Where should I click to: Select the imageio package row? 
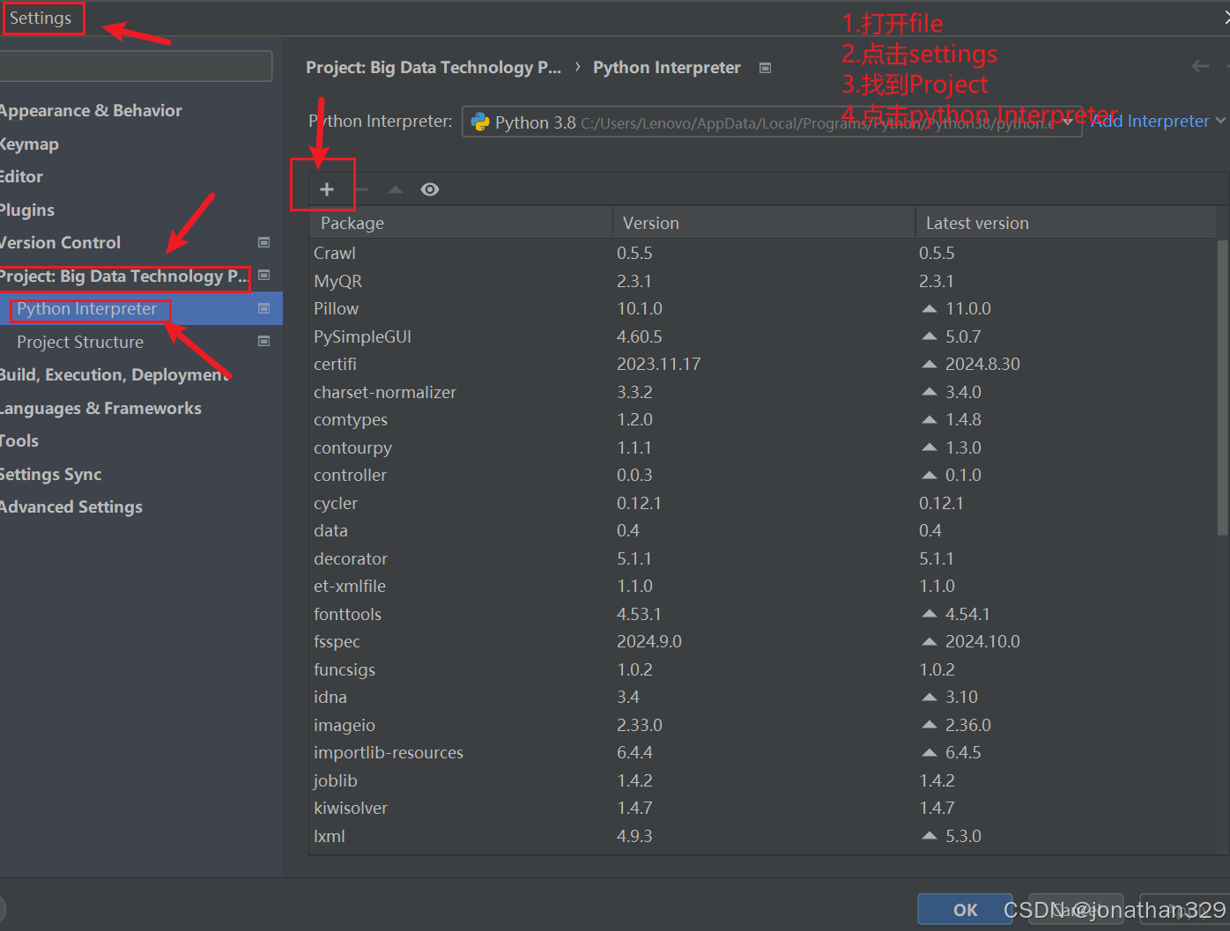click(x=763, y=725)
